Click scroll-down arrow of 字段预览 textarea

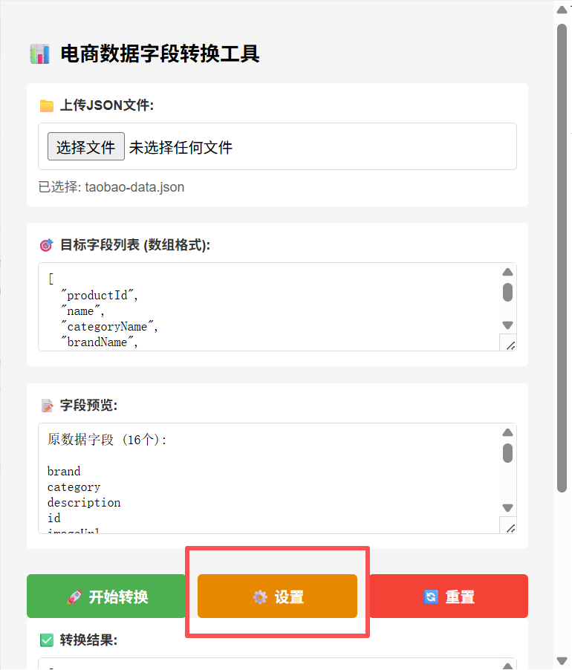(507, 507)
